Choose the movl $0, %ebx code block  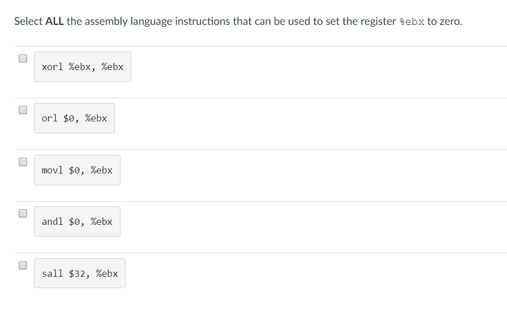tap(78, 170)
